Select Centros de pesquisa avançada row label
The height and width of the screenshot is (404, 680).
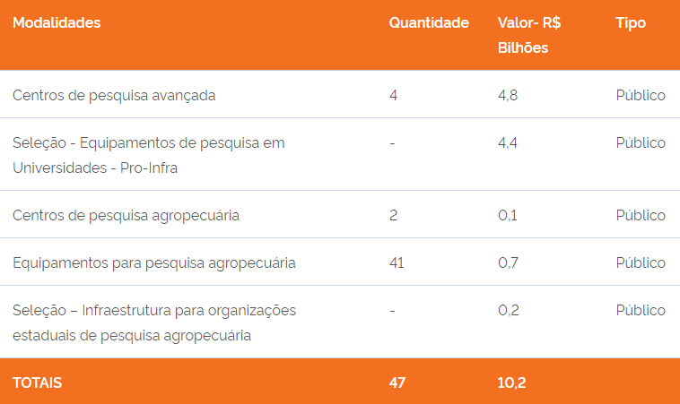[x=114, y=95]
